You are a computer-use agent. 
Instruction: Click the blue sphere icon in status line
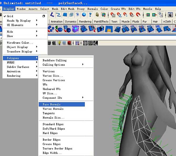(x=84, y=15)
